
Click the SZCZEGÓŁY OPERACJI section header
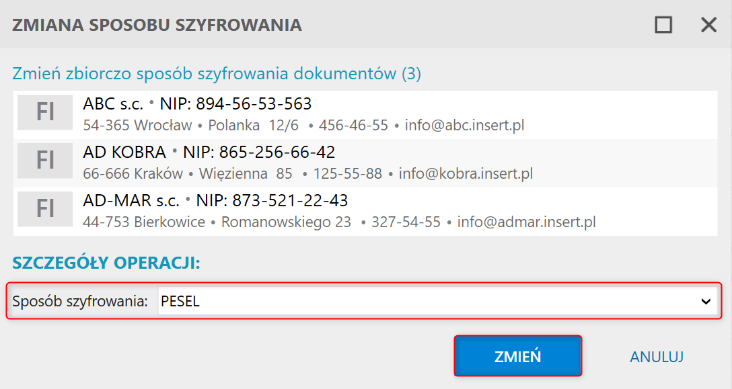pos(106,263)
